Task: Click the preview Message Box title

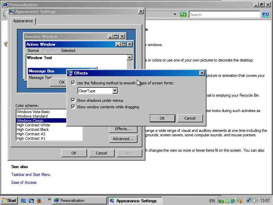Action: (41, 71)
